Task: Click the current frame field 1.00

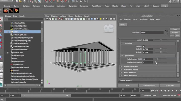Action: tap(145, 91)
